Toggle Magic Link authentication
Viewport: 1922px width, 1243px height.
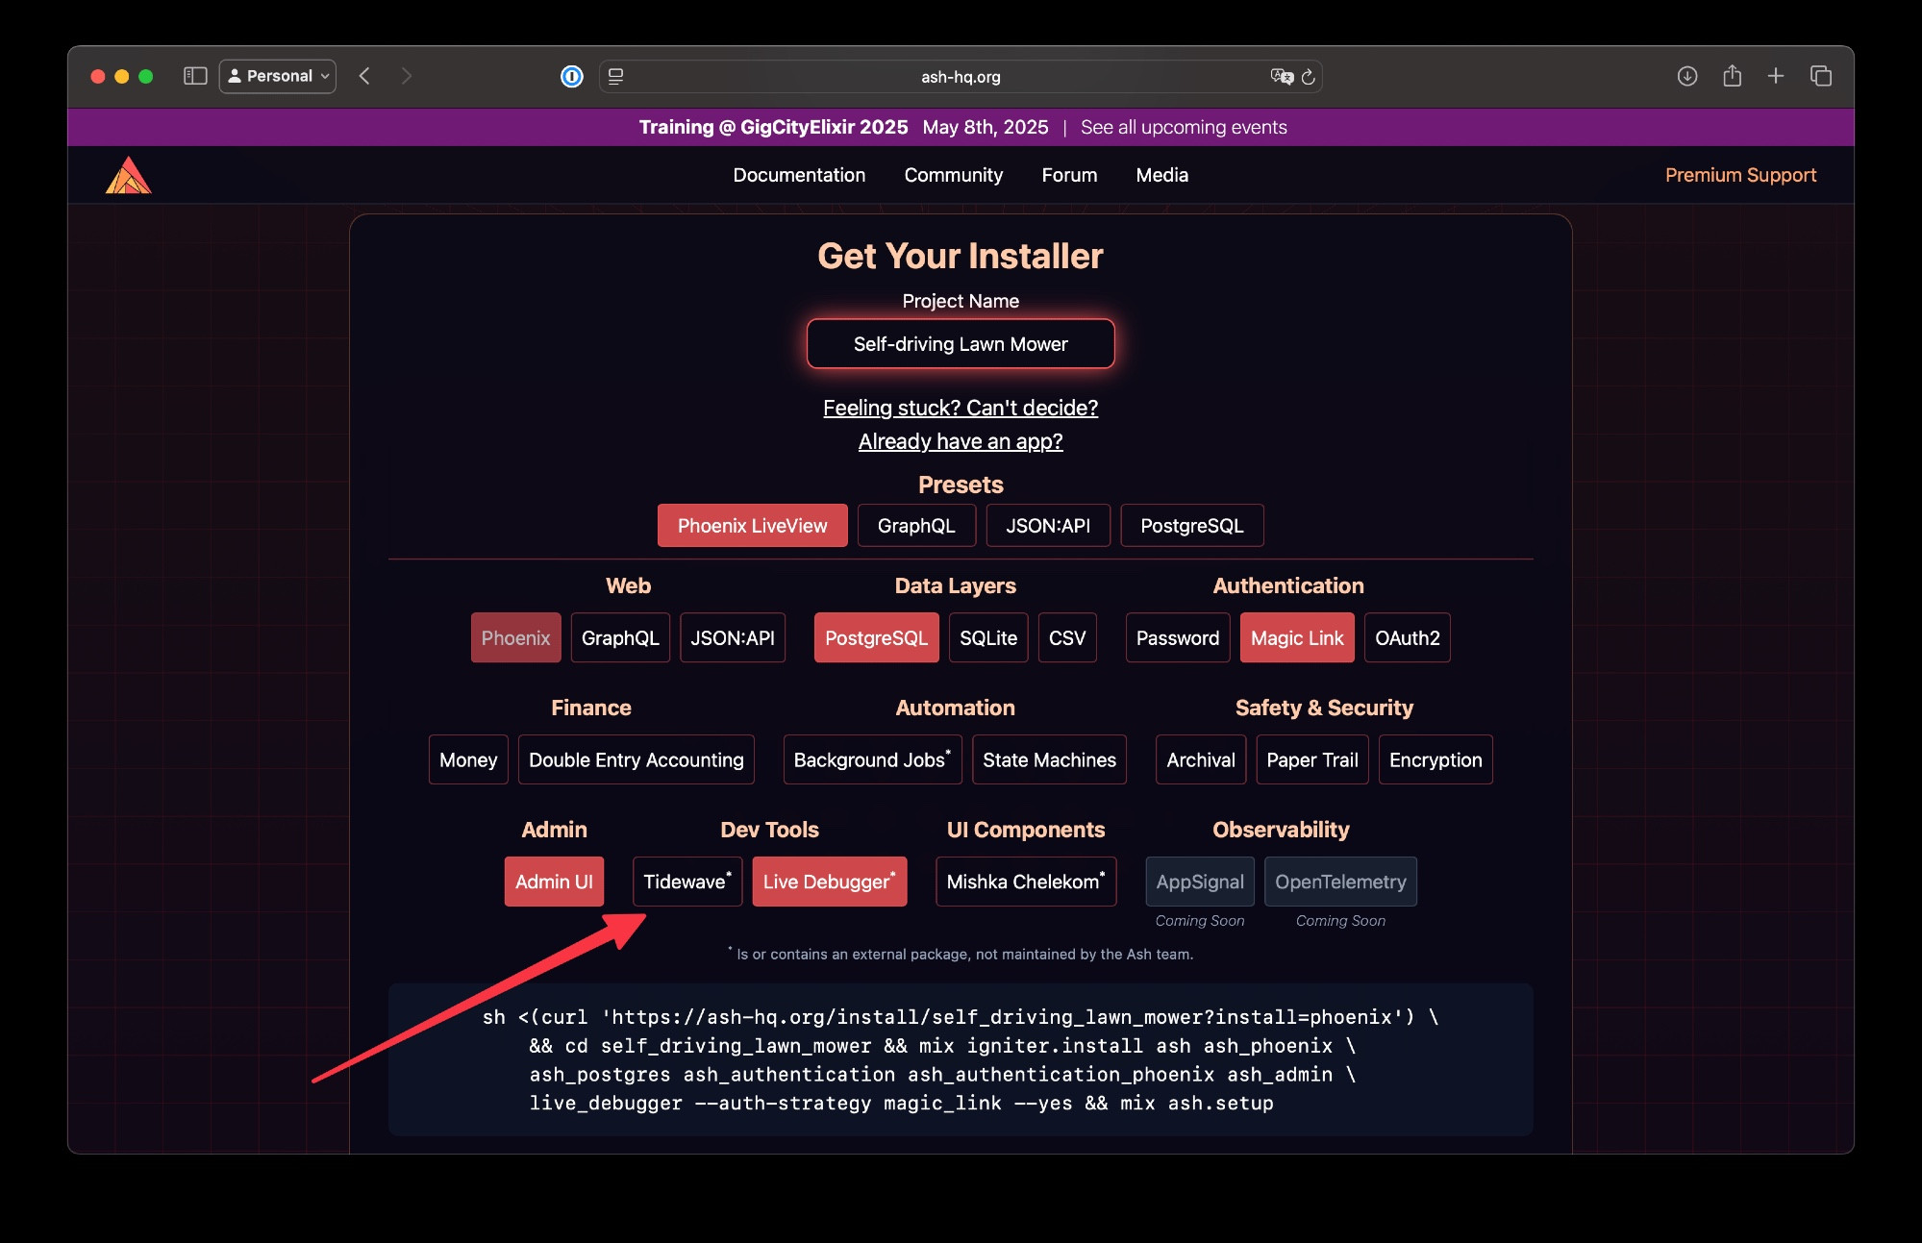[x=1297, y=637]
